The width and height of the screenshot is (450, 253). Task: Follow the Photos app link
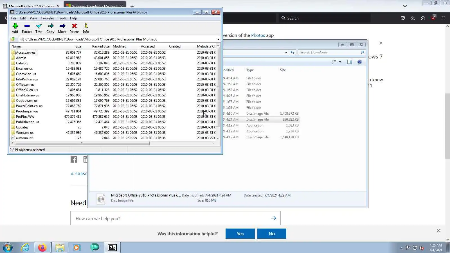tap(258, 35)
